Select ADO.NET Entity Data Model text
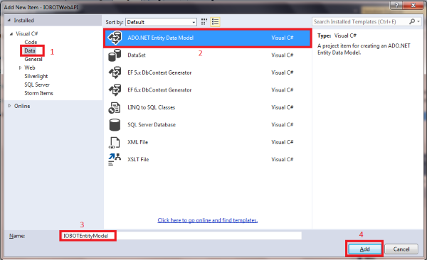 point(160,38)
